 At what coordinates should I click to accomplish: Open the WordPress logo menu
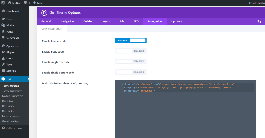3,3
